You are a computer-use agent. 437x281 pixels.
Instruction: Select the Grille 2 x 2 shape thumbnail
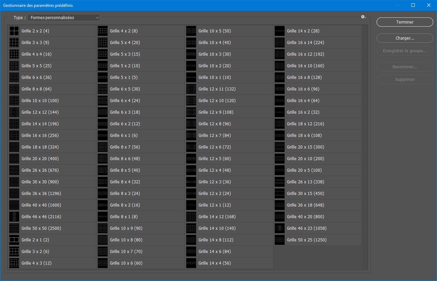[x=14, y=31]
